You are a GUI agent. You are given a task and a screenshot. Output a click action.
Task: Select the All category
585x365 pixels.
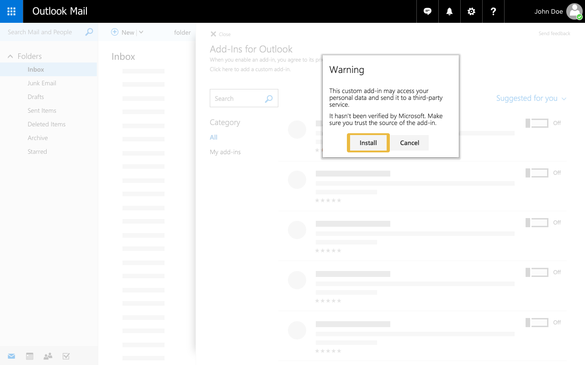point(213,137)
